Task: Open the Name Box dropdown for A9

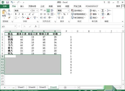Action: pos(15,26)
